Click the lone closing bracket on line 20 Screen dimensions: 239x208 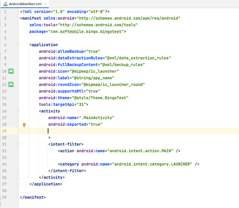49,138
